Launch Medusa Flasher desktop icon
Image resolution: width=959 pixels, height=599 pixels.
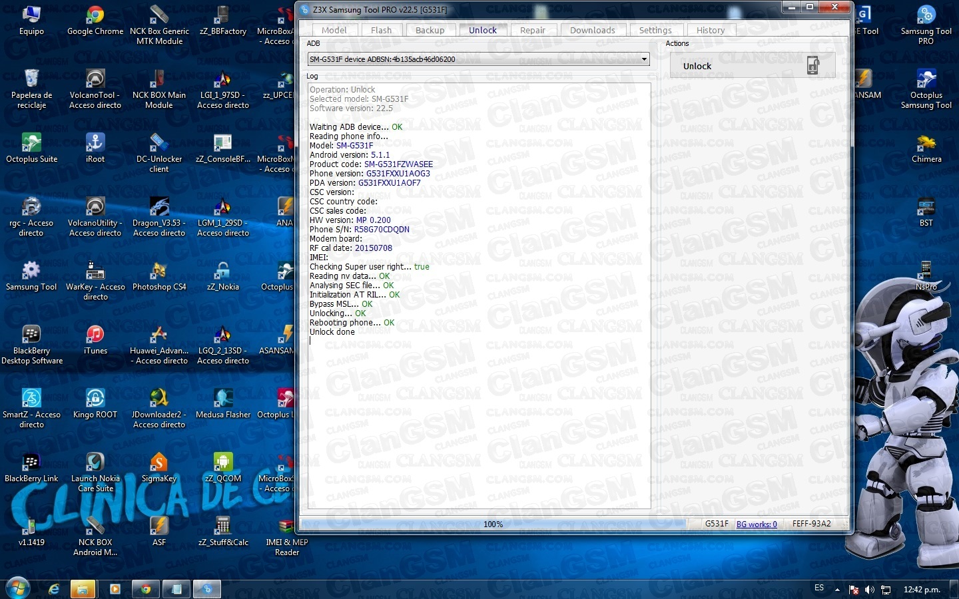coord(223,404)
